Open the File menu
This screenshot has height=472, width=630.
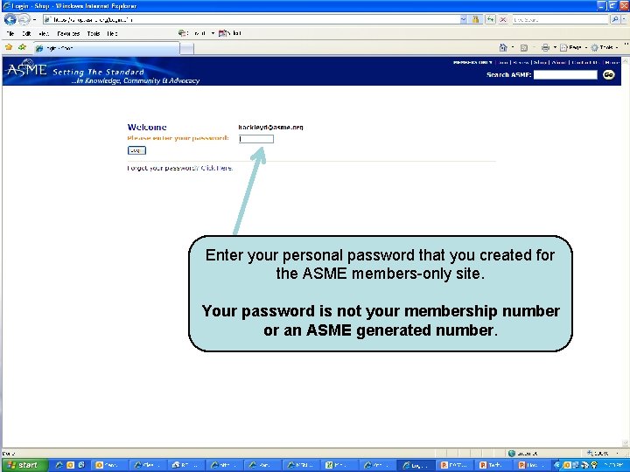click(10, 34)
